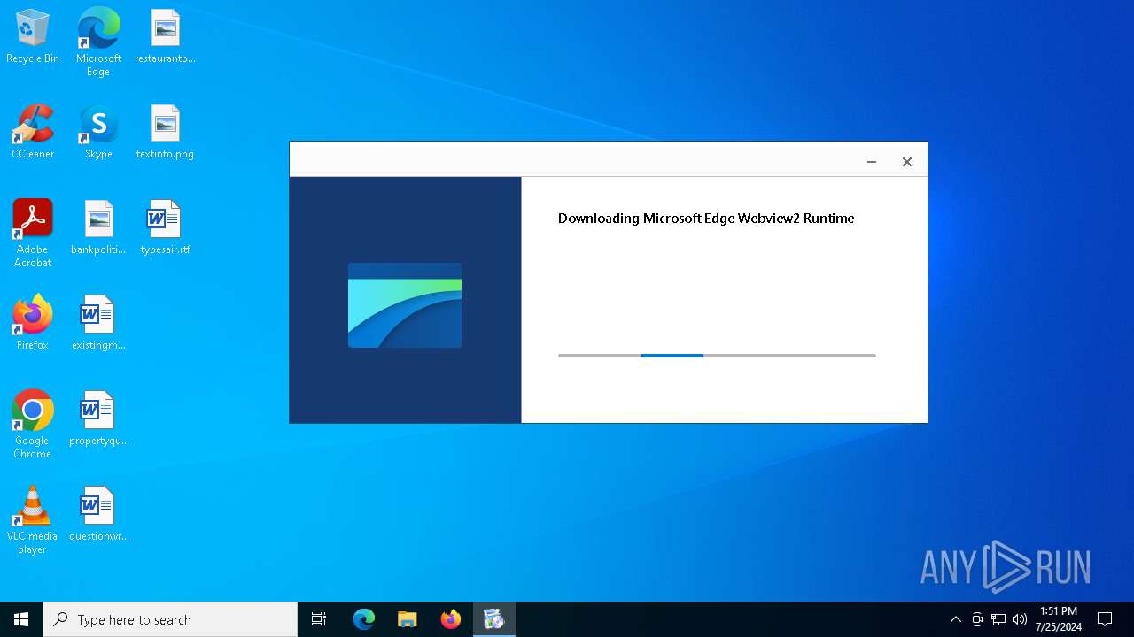Open the Recycle Bin desktop icon
This screenshot has width=1134, height=637.
[33, 37]
